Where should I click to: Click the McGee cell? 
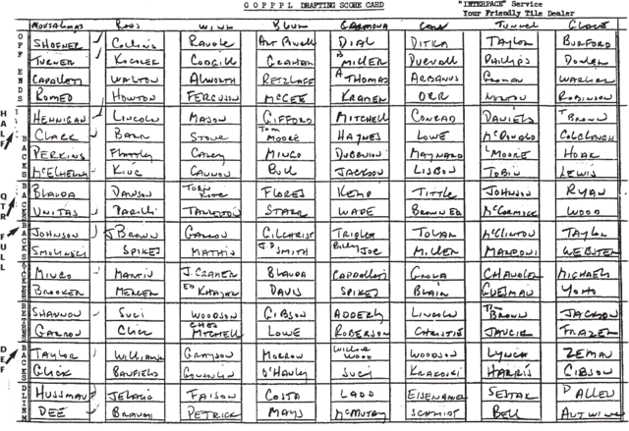pos(286,94)
